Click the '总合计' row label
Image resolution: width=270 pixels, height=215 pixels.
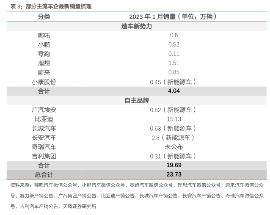coord(44,175)
